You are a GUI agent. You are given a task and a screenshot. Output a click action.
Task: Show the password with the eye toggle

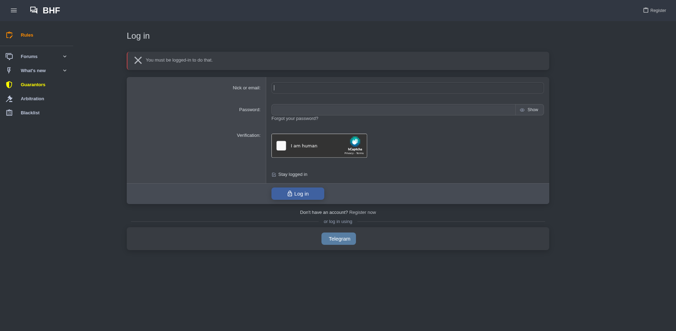(x=529, y=110)
